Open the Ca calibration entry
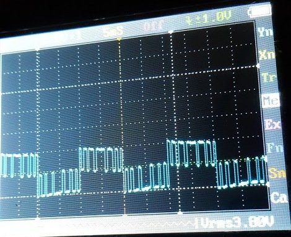 pos(279,197)
